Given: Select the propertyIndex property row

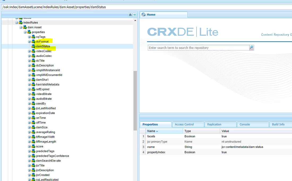Looking at the screenshot, I should tap(216, 152).
